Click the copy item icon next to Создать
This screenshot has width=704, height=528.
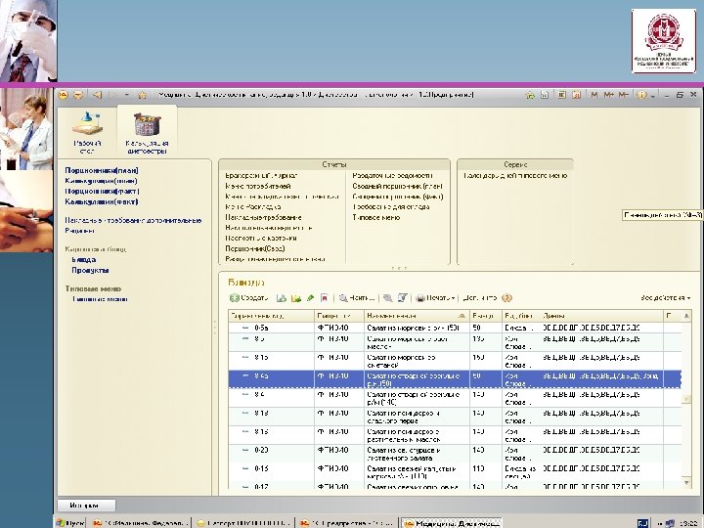[x=282, y=298]
